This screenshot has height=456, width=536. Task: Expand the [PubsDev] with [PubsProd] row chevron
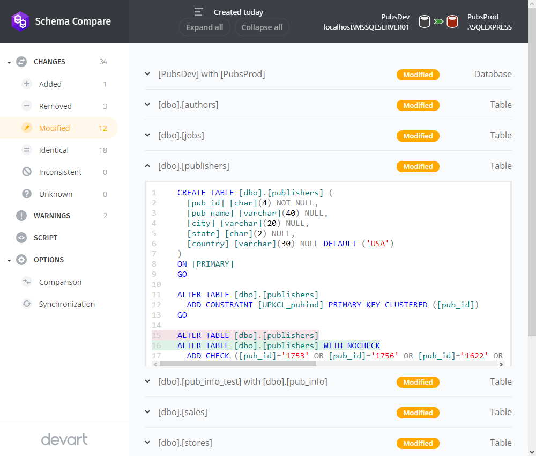tap(147, 74)
